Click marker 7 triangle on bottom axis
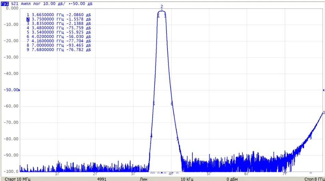Image resolution: width=325 pixels, height=181 pixels. (x=177, y=172)
